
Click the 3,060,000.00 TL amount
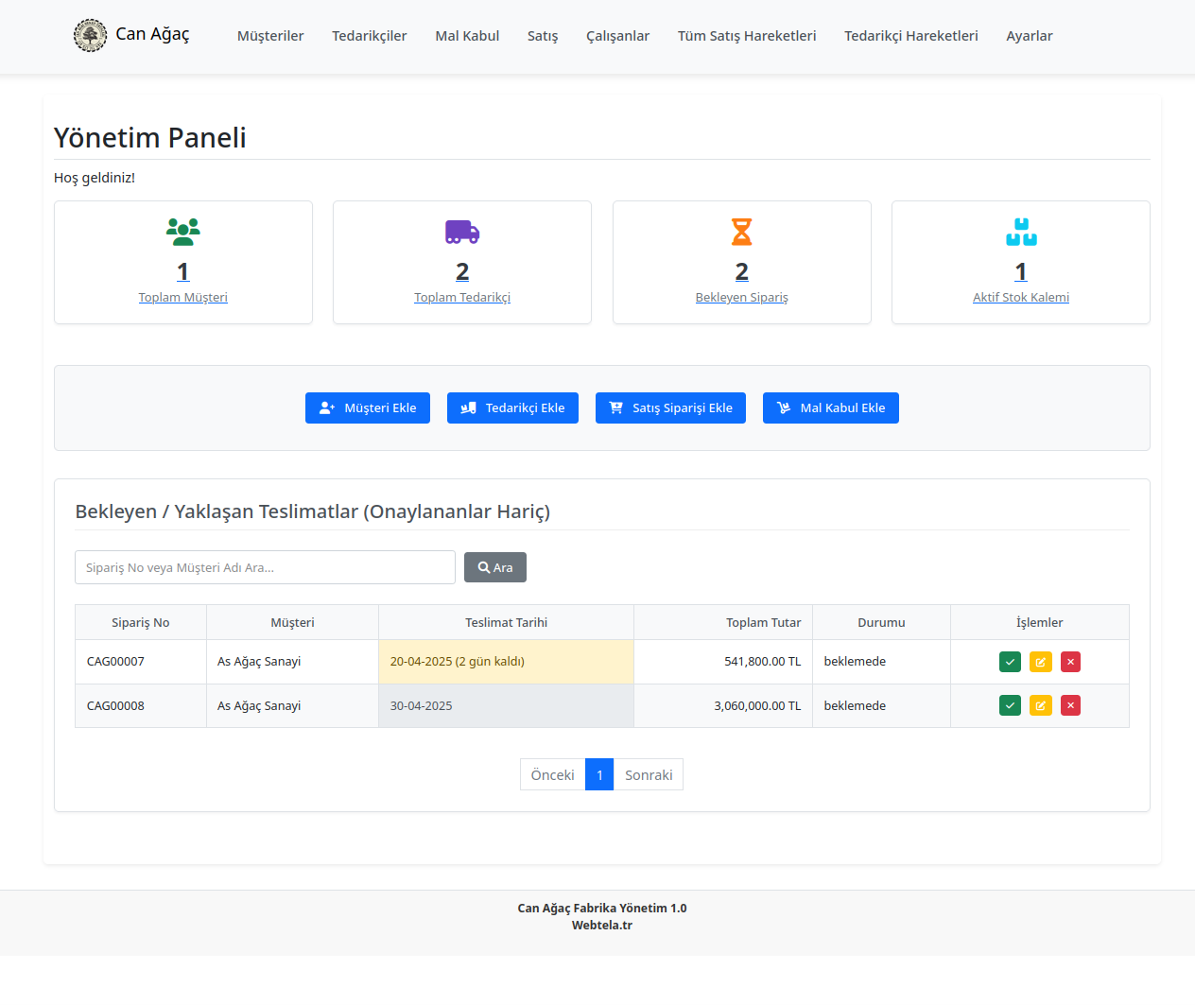click(757, 705)
